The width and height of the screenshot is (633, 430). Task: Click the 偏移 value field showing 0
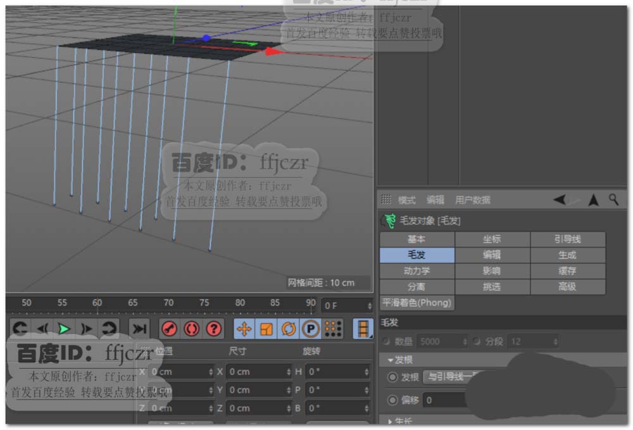[x=444, y=400]
